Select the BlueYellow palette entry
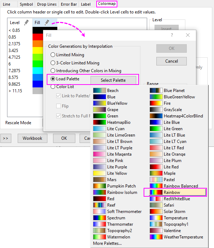 [x=110, y=103]
